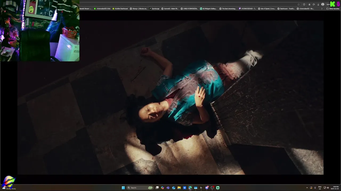Open the browser downloads icon
Screen dimensions: 341x191
[x=318, y=5]
